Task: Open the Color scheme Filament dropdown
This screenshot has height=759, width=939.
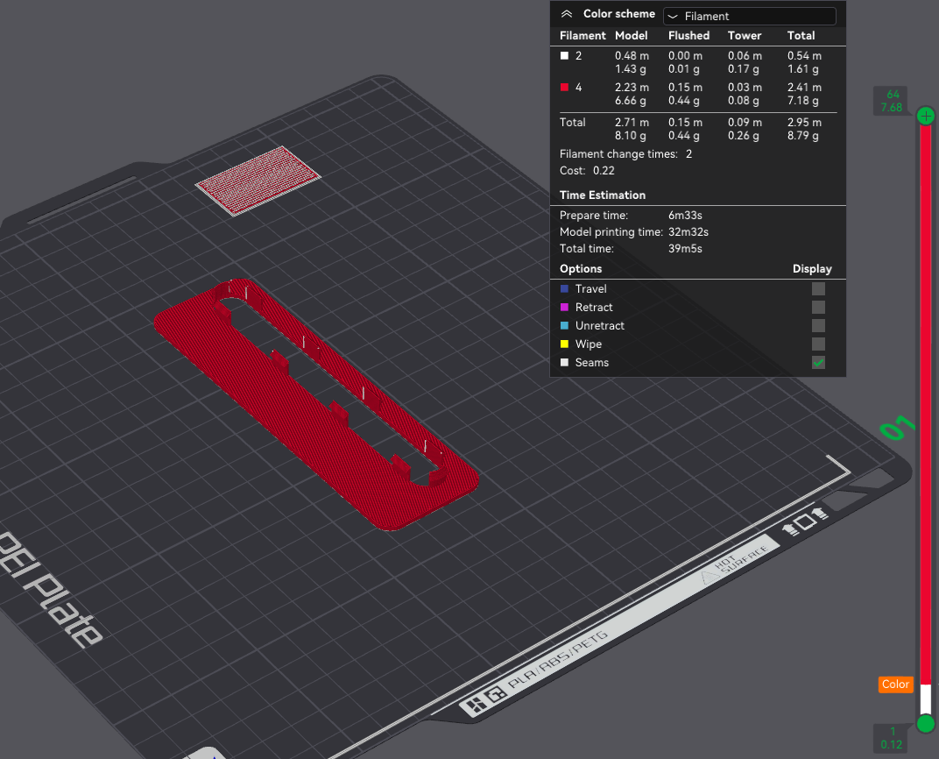Action: (749, 16)
